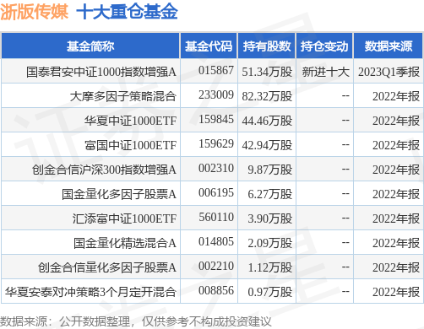The image size is (424, 329).
Task: Select fund name 华夏中证1000ETF
Action: [x=130, y=121]
